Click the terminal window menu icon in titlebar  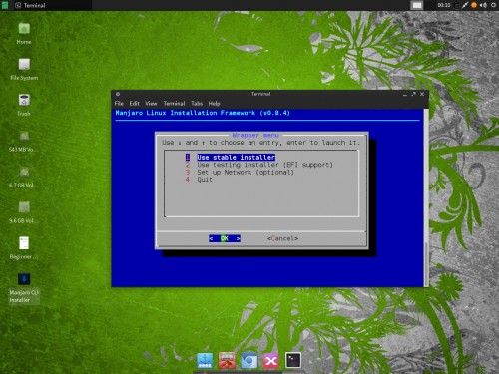click(x=118, y=94)
